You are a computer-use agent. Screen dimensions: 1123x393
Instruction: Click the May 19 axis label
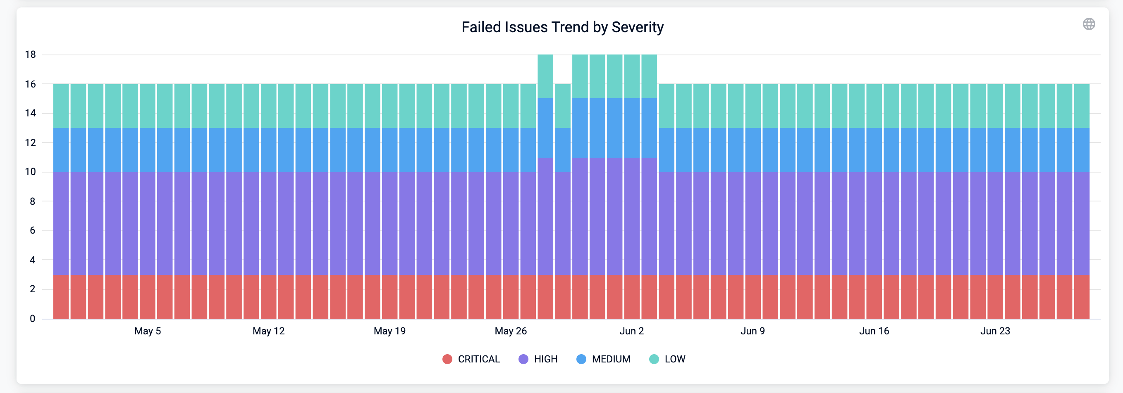[389, 331]
